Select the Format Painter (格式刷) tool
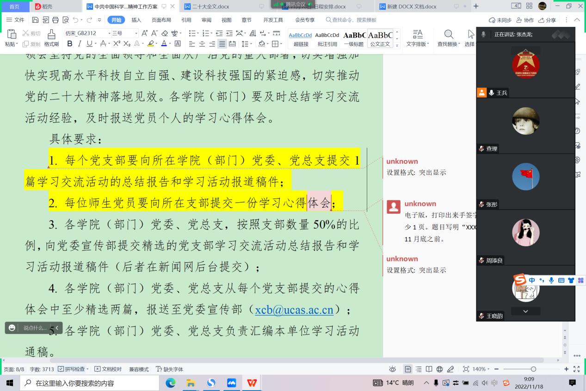Viewport: 586px width, 391px height. [51, 38]
